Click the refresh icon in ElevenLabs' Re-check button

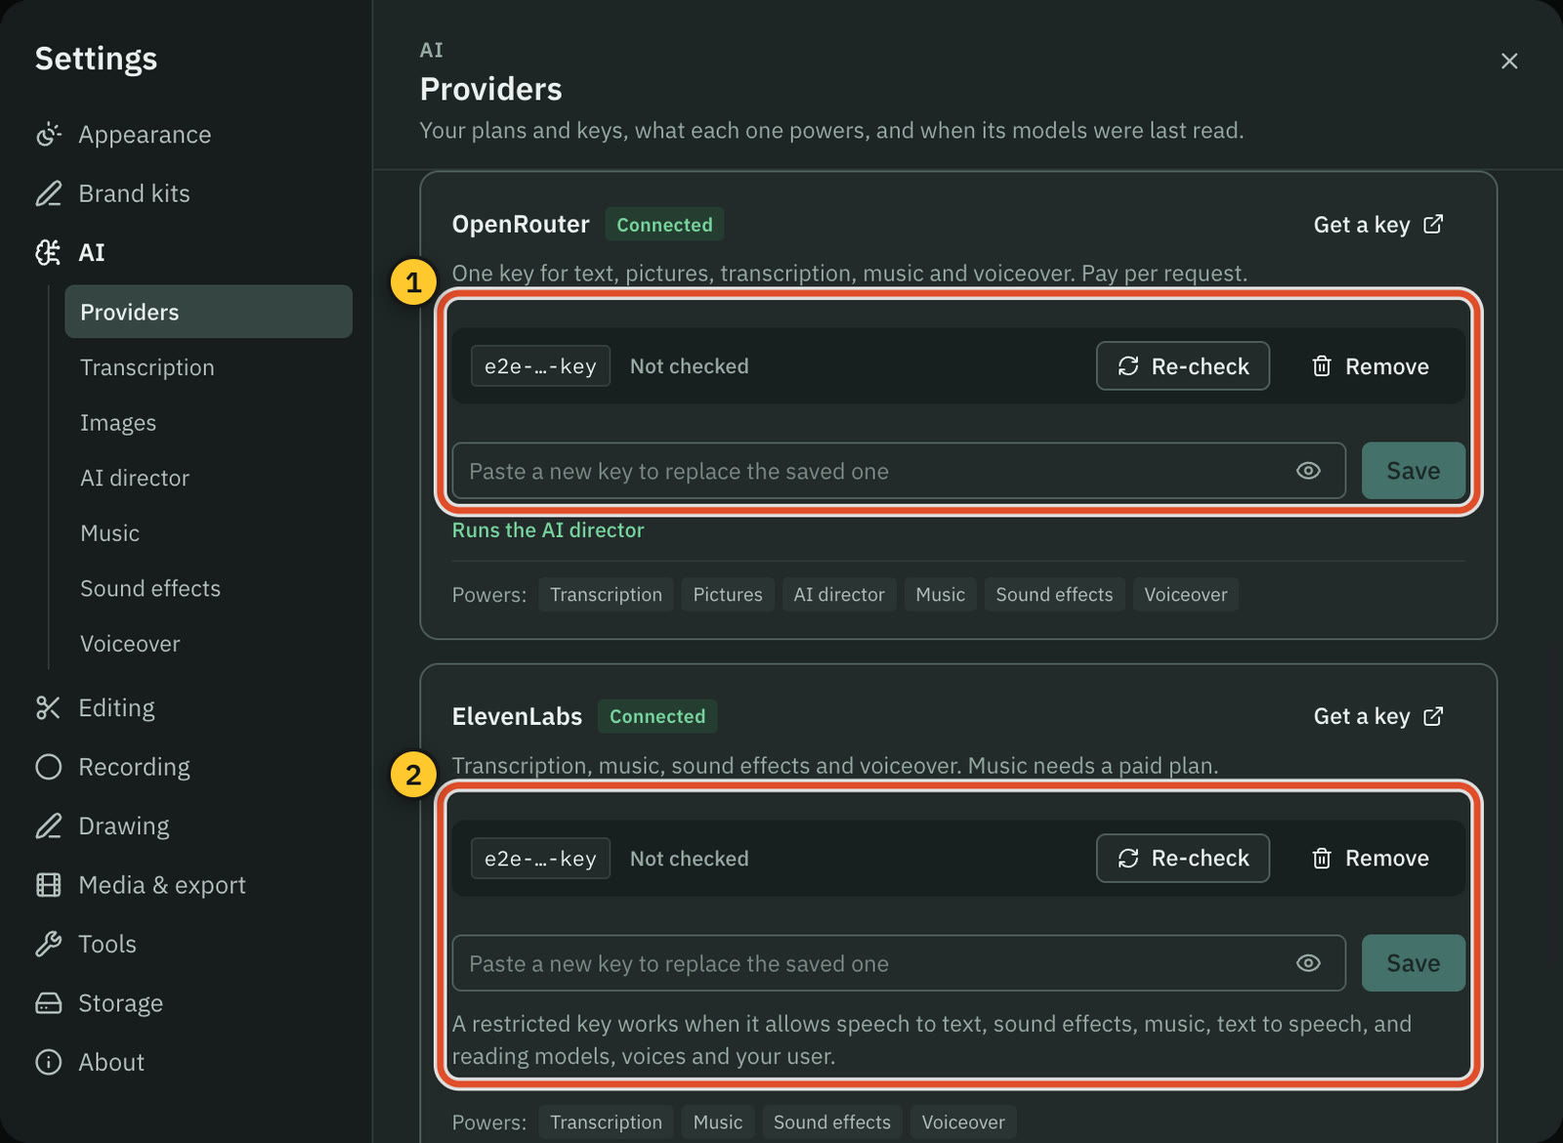[x=1128, y=859]
